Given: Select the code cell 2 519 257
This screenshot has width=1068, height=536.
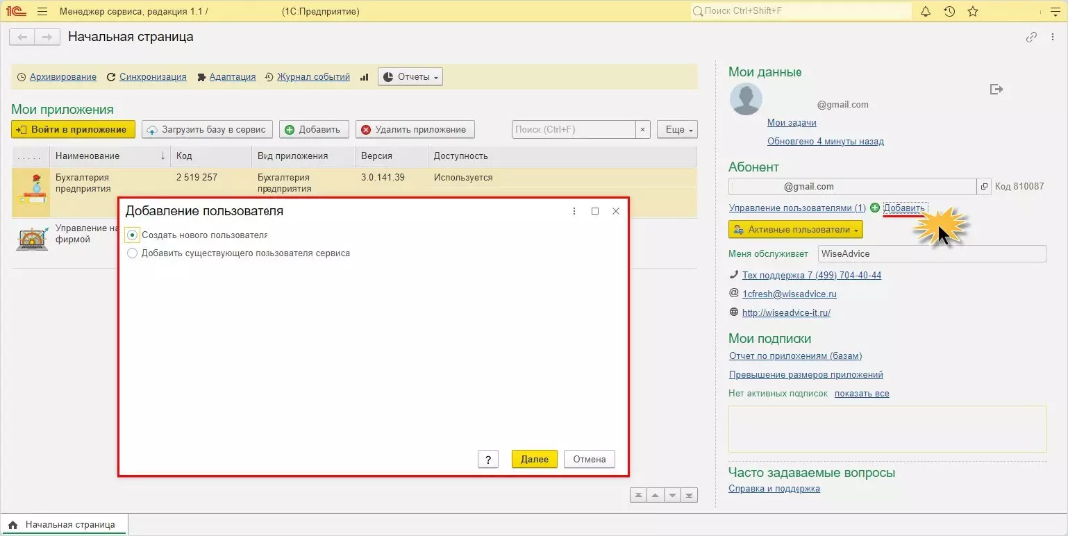Looking at the screenshot, I should pyautogui.click(x=197, y=178).
